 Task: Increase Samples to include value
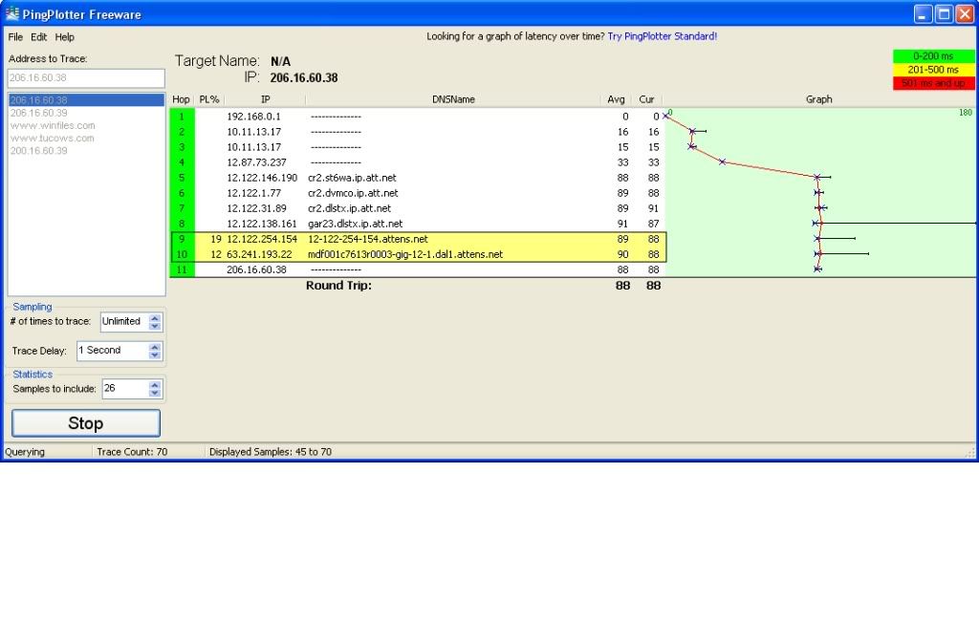[155, 385]
